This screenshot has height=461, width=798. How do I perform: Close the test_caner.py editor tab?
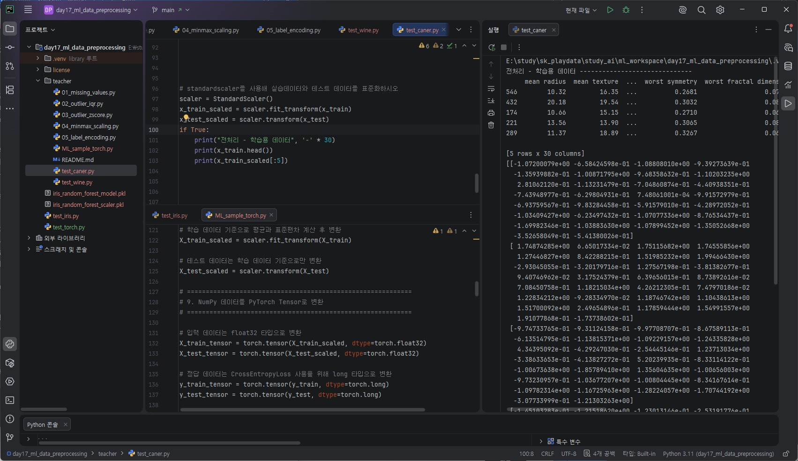pos(444,29)
